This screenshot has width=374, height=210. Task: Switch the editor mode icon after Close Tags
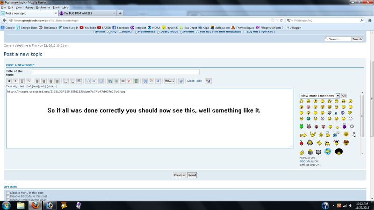[208, 81]
